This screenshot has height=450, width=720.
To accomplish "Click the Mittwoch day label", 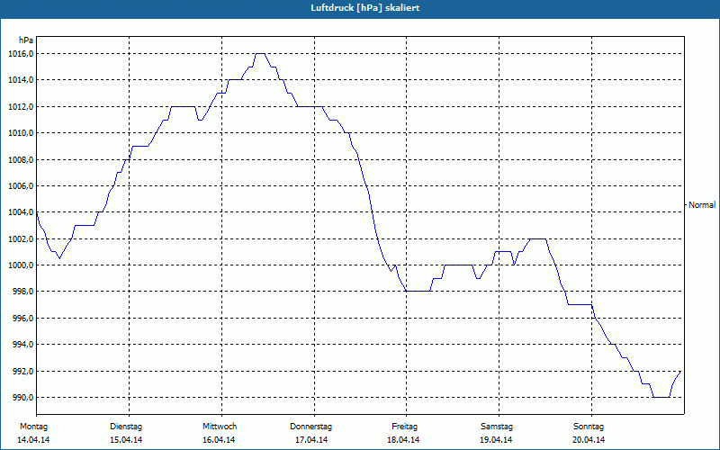I will 220,427.
